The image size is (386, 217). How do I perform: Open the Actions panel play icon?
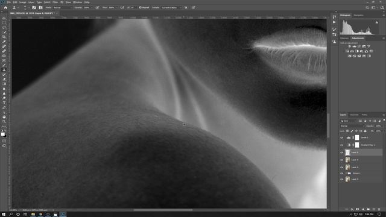(x=334, y=22)
